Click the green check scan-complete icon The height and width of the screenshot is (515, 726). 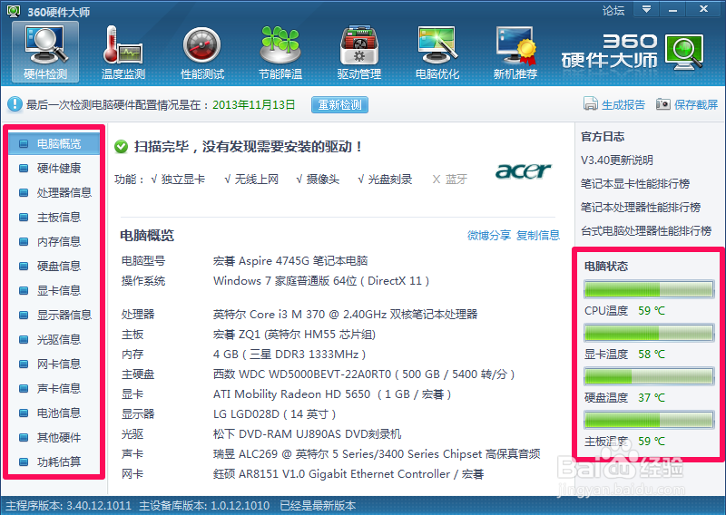pos(122,147)
